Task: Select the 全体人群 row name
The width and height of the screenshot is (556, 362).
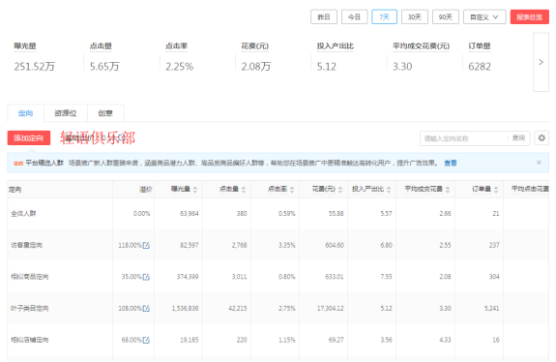Action: (x=23, y=214)
